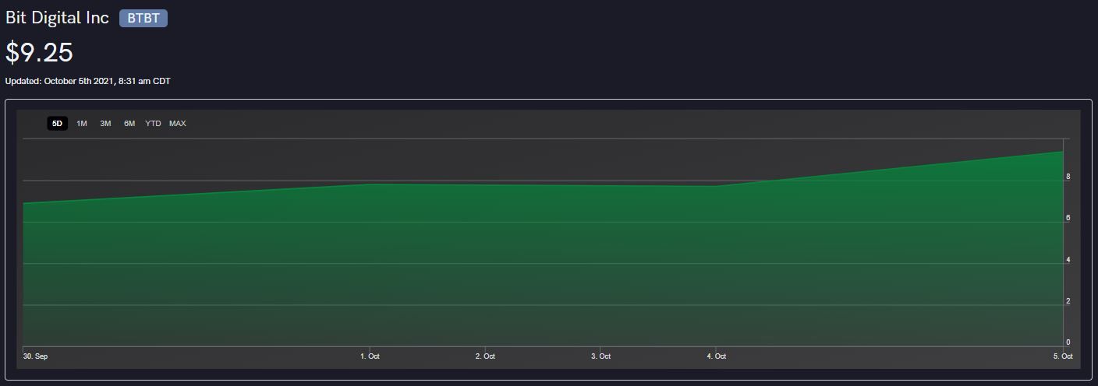
Task: Switch to YTD chart view
Action: 153,124
